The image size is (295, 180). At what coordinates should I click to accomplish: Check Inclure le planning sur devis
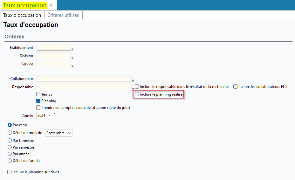[x=10, y=172]
